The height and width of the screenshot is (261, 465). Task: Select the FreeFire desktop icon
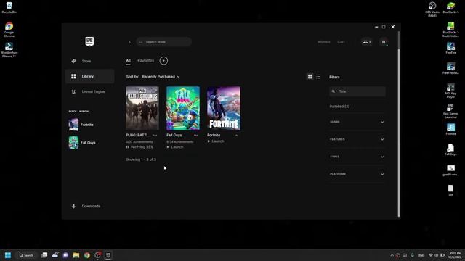coord(450,49)
